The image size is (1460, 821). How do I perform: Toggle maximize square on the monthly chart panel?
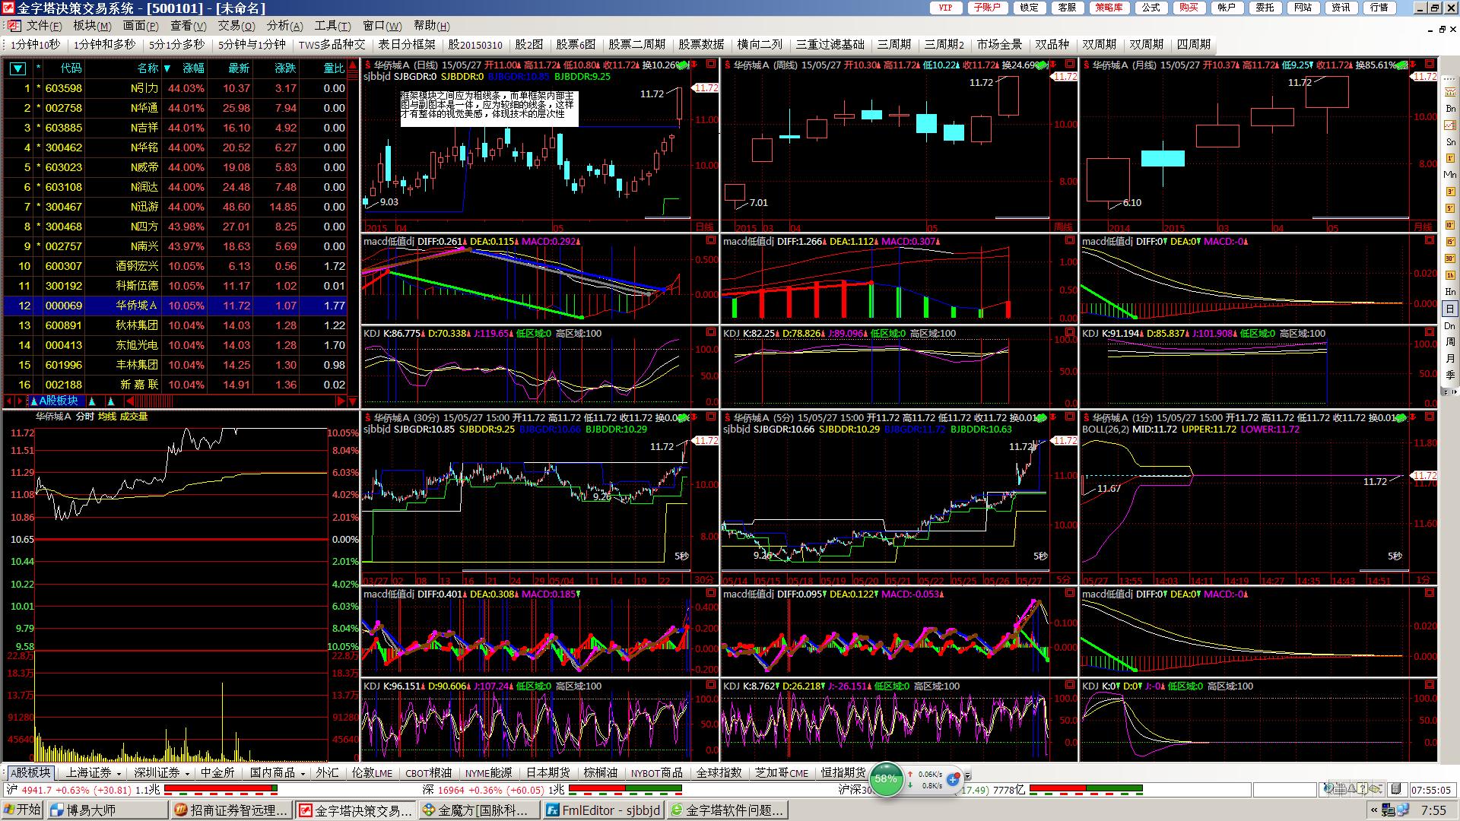(1429, 64)
